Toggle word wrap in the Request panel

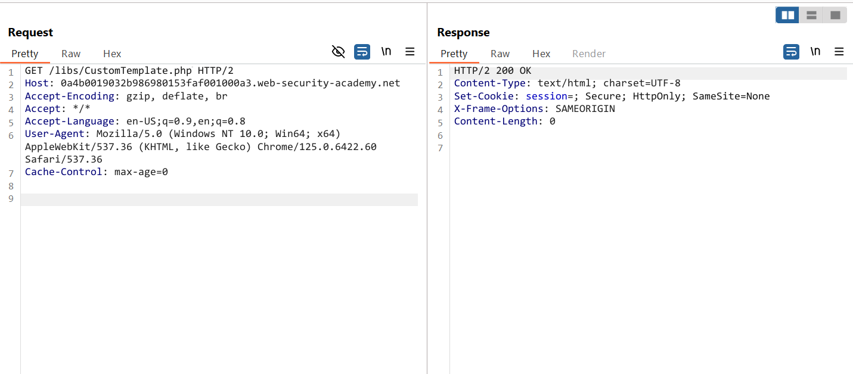[362, 52]
